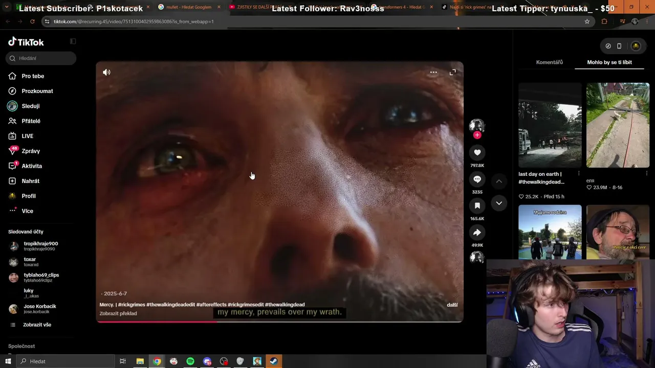This screenshot has height=368, width=655.
Task: Open the #aftereffects hashtag
Action: tap(211, 305)
